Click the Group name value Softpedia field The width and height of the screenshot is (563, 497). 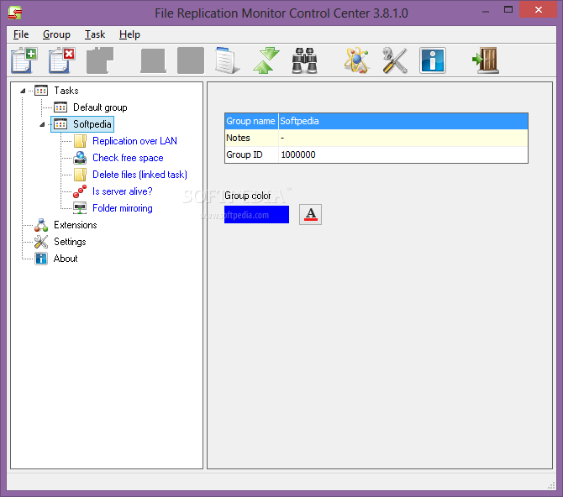point(403,121)
